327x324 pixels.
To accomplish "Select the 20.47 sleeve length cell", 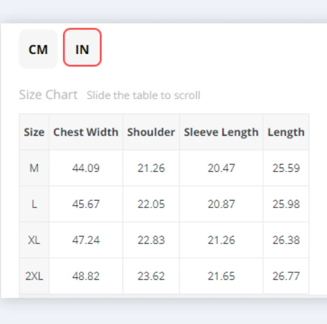I will (x=221, y=168).
